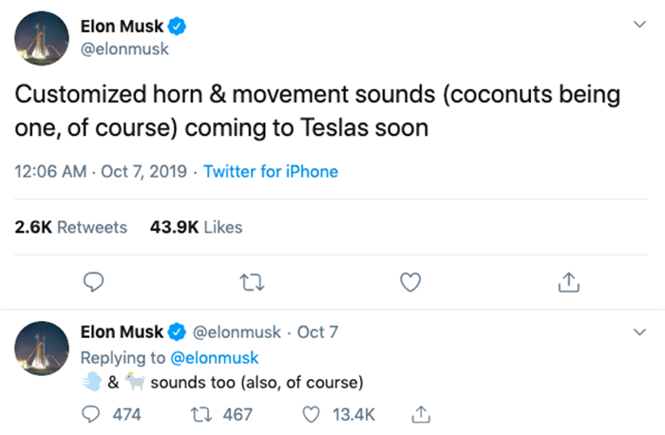665x435 pixels.
Task: Open the Twitter for iPhone link
Action: point(271,172)
